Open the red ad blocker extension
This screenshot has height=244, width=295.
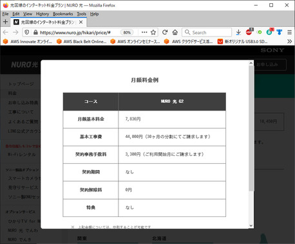point(249,32)
